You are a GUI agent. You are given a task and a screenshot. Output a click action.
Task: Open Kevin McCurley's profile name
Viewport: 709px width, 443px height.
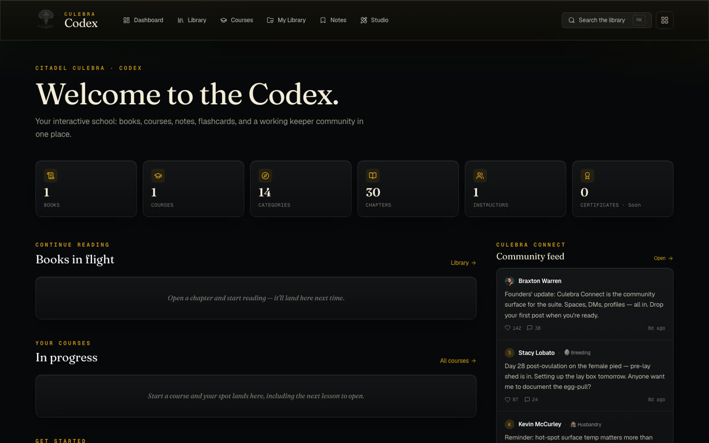point(540,424)
